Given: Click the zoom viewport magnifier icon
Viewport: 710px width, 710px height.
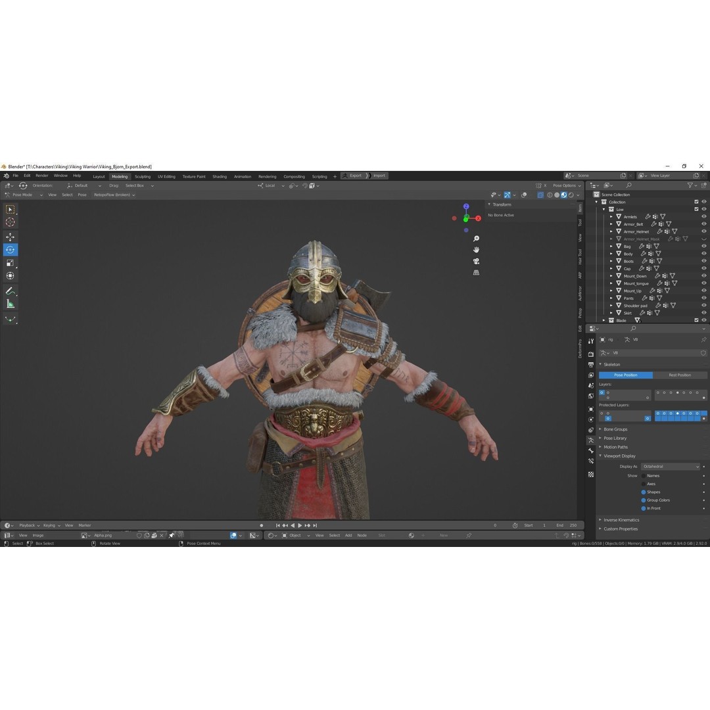Looking at the screenshot, I should [x=477, y=239].
